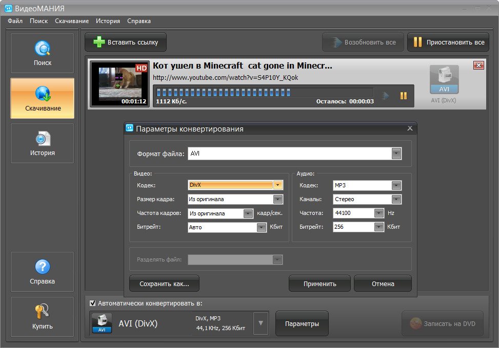The image size is (499, 348).
Task: Click the Minecraft cat video thumbnail
Action: pyautogui.click(x=119, y=84)
